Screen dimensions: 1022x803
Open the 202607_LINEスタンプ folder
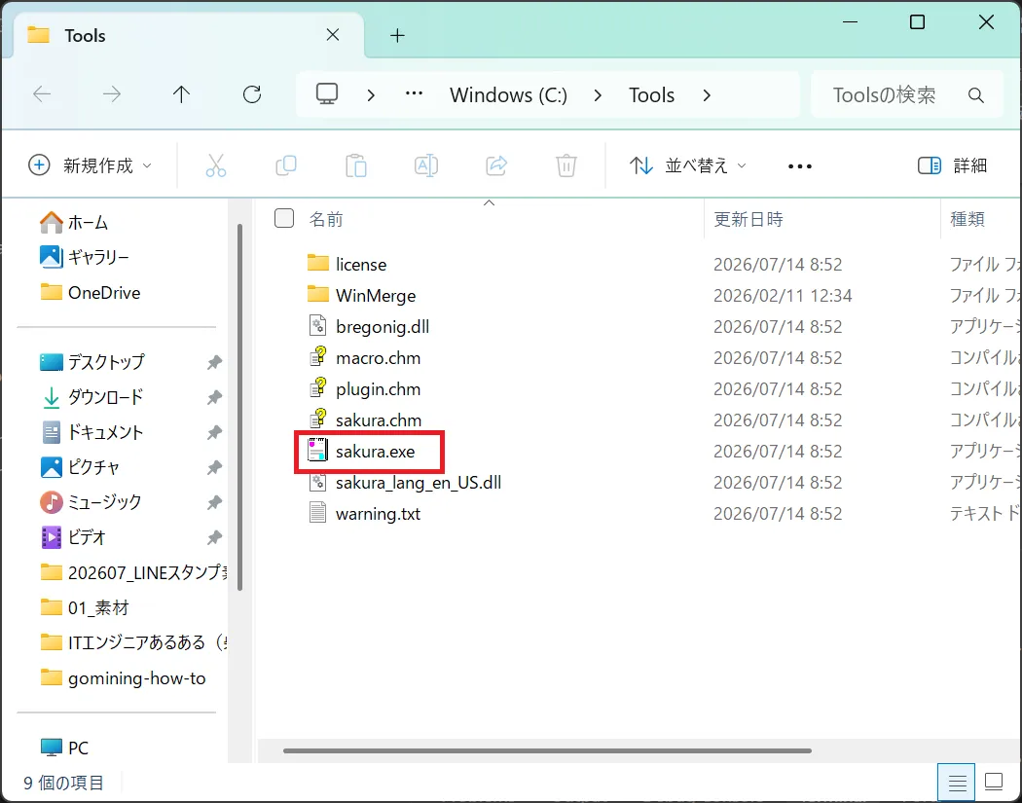pos(133,572)
